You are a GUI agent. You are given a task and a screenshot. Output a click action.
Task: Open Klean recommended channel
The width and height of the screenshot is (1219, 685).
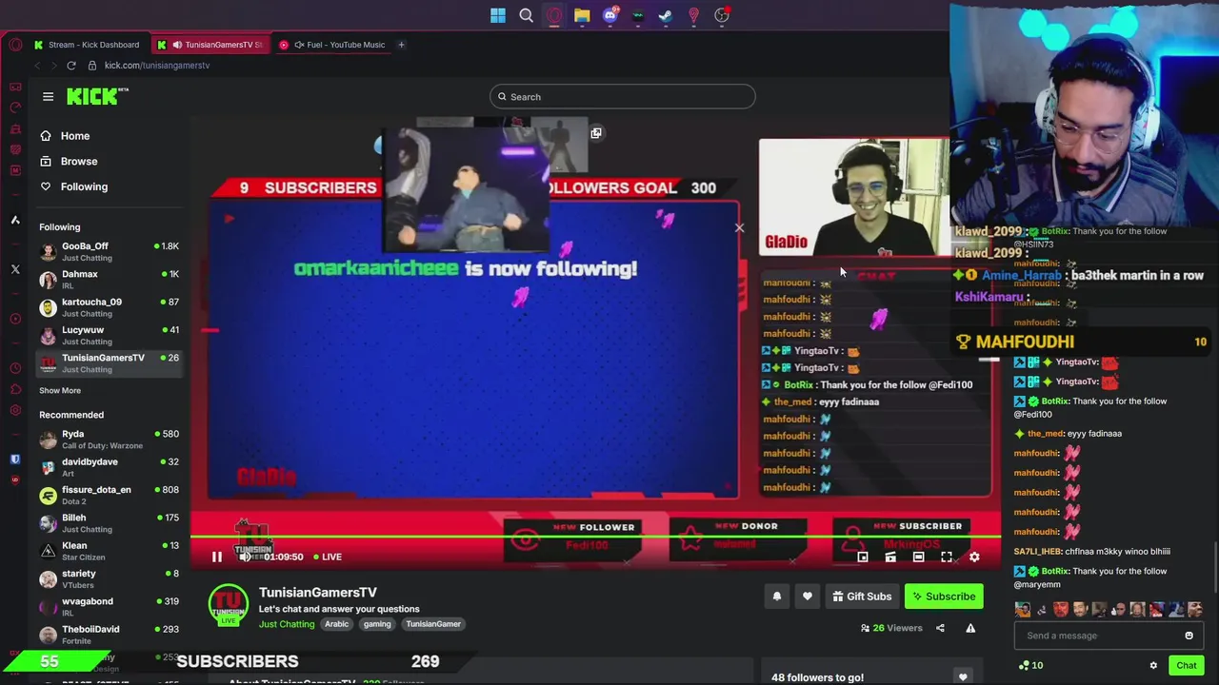[109, 551]
